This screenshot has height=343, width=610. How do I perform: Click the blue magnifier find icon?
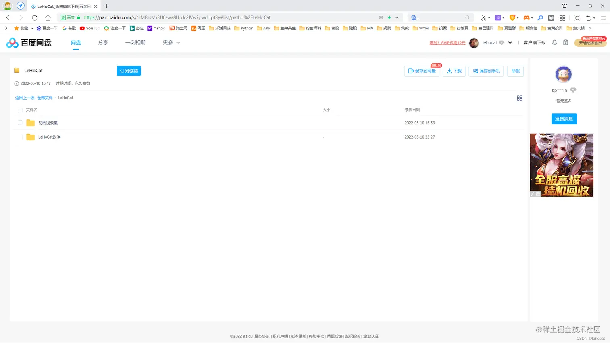click(x=540, y=18)
